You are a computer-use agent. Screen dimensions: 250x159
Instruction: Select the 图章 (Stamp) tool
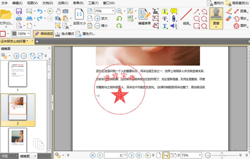(216, 18)
